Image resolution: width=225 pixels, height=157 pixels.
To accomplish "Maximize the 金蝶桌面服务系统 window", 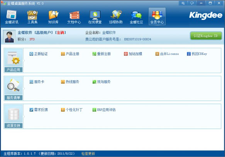I will tap(210, 3).
